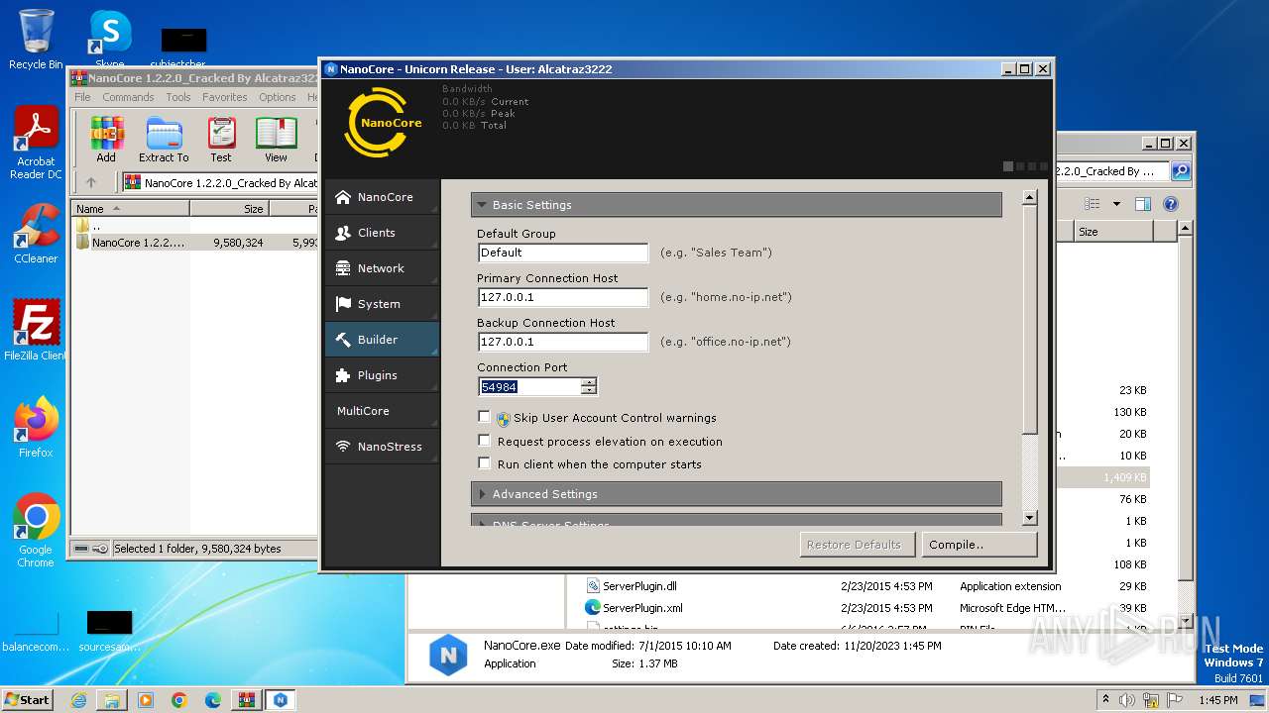The width and height of the screenshot is (1269, 713).
Task: Open Windows Media Player taskbar icon
Action: tap(146, 700)
